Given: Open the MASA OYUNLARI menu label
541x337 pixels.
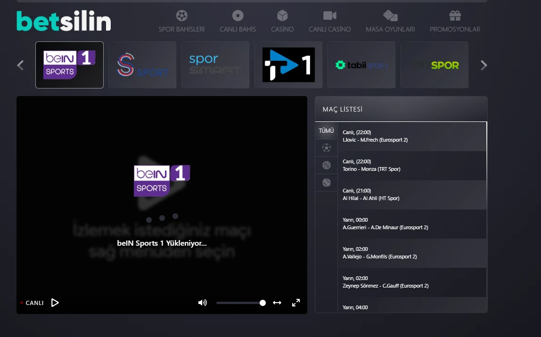Looking at the screenshot, I should coord(390,29).
